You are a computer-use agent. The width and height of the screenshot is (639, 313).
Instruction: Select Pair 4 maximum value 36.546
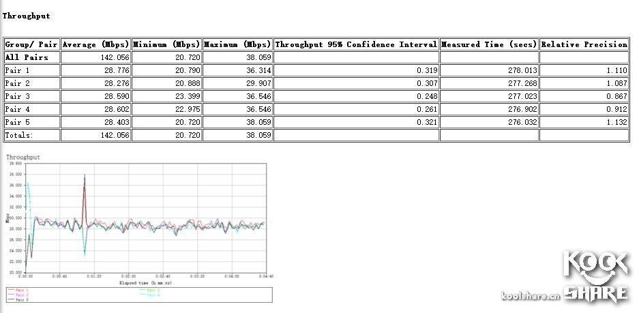coord(258,109)
